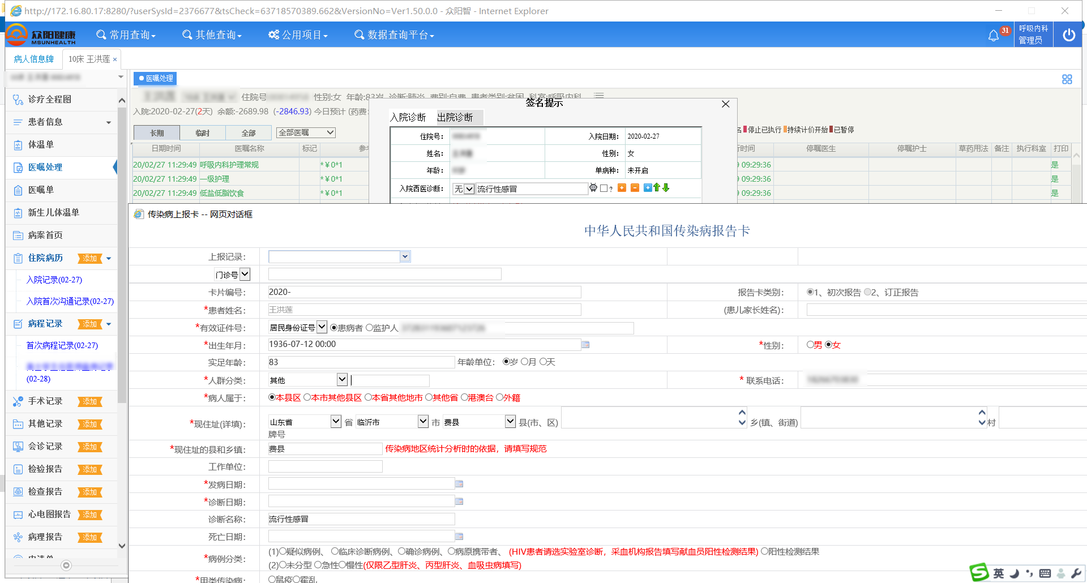Open the grid layout icon at top right

point(1067,79)
